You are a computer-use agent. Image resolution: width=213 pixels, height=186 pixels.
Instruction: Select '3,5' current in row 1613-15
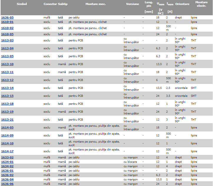[x=168, y=96]
